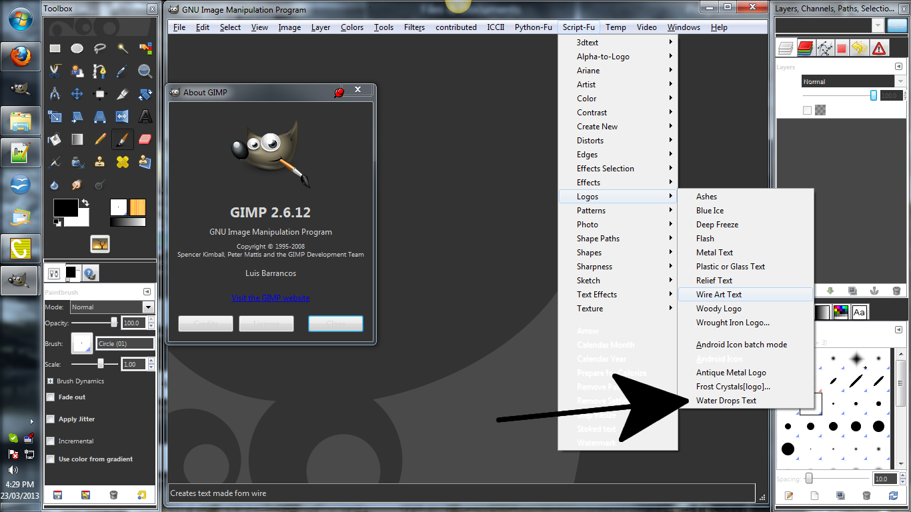The image size is (911, 512).
Task: Adjust the brush Scale slider
Action: [x=95, y=364]
